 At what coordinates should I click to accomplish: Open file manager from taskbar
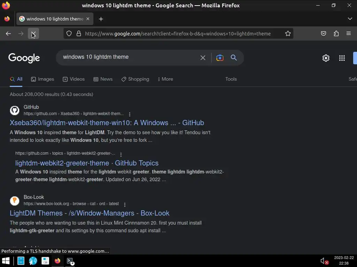21,261
